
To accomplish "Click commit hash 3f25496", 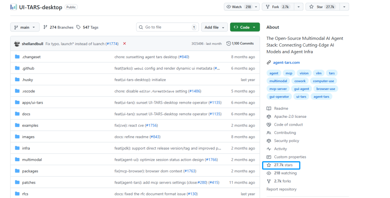I will pos(198,43).
